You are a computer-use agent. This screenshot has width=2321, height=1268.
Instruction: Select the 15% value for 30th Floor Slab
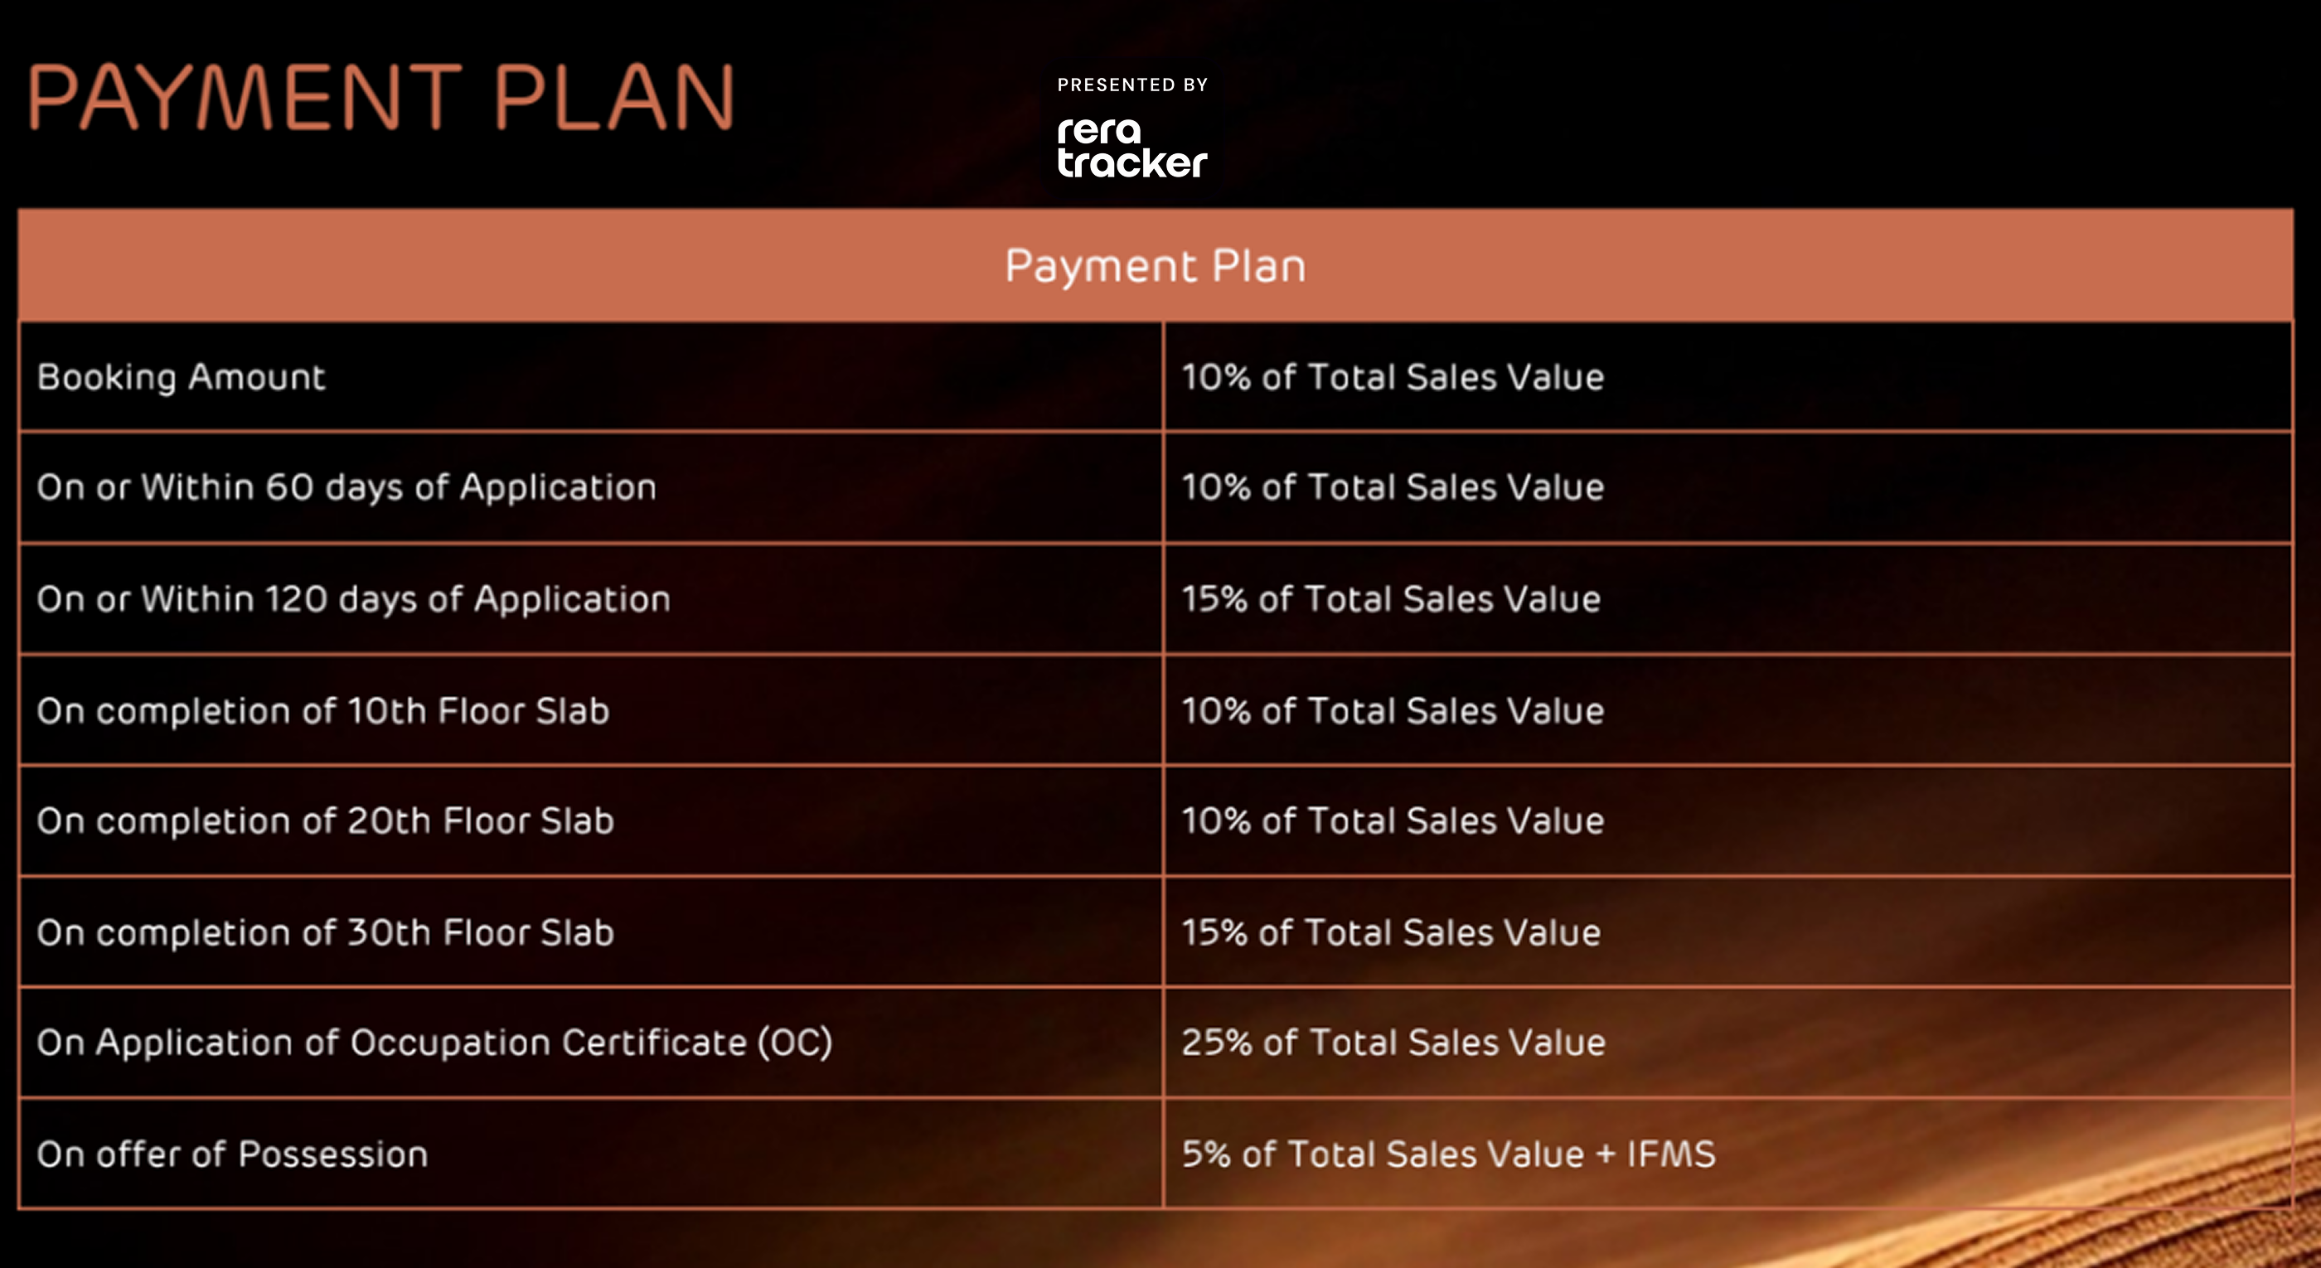pos(1390,932)
